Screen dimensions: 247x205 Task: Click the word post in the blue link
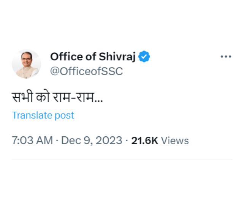pyautogui.click(x=65, y=115)
